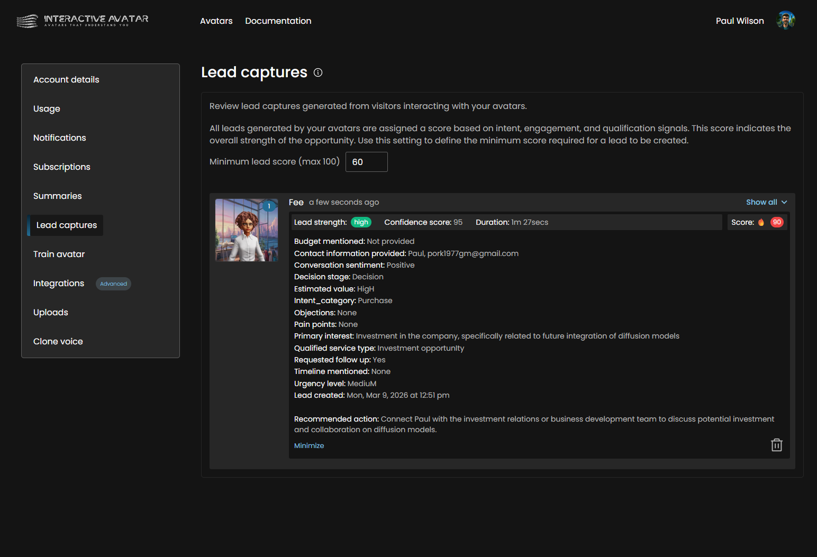Collapse the lead card via Minimize
This screenshot has width=817, height=557.
[x=309, y=445]
